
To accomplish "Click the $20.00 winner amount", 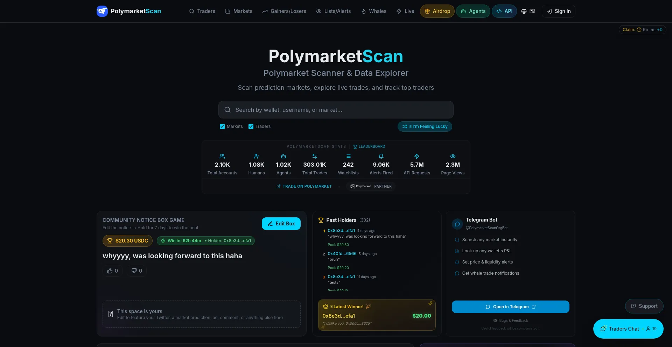I will (x=422, y=316).
